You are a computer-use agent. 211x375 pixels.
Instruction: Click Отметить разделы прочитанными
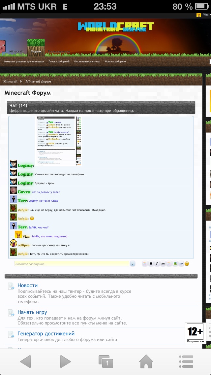(24, 61)
